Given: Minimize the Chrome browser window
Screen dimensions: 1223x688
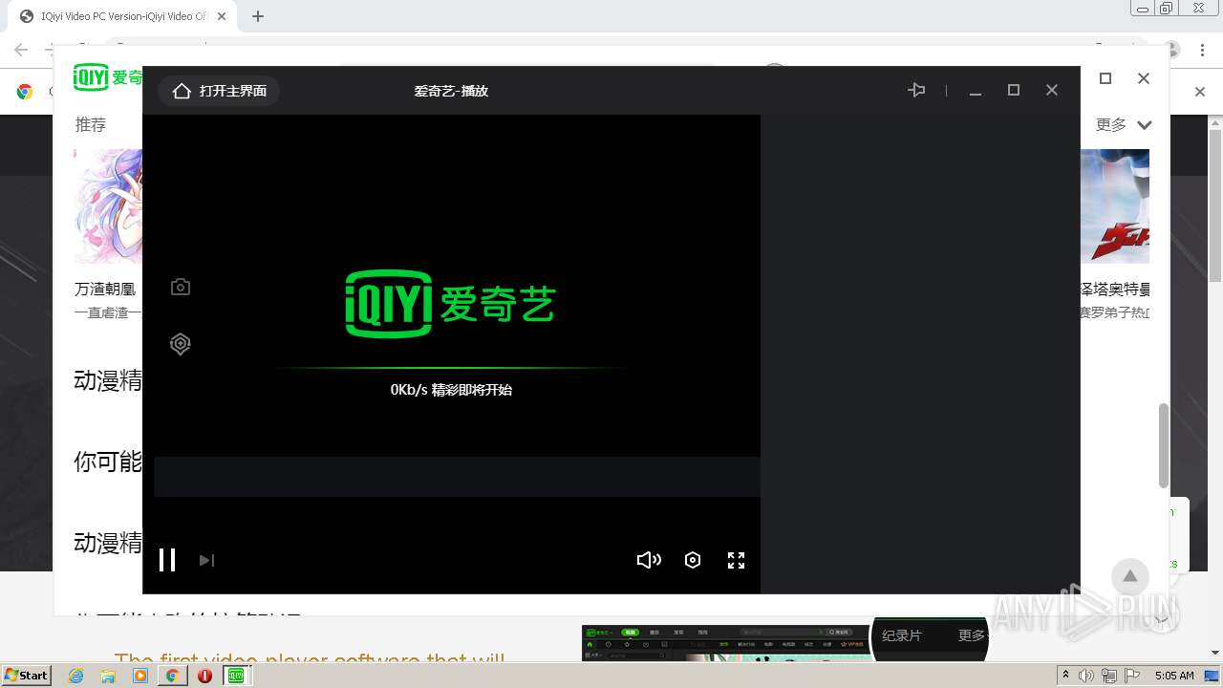Looking at the screenshot, I should (1142, 9).
